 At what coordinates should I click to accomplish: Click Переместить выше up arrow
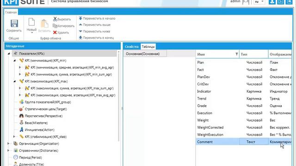[x=80, y=24]
